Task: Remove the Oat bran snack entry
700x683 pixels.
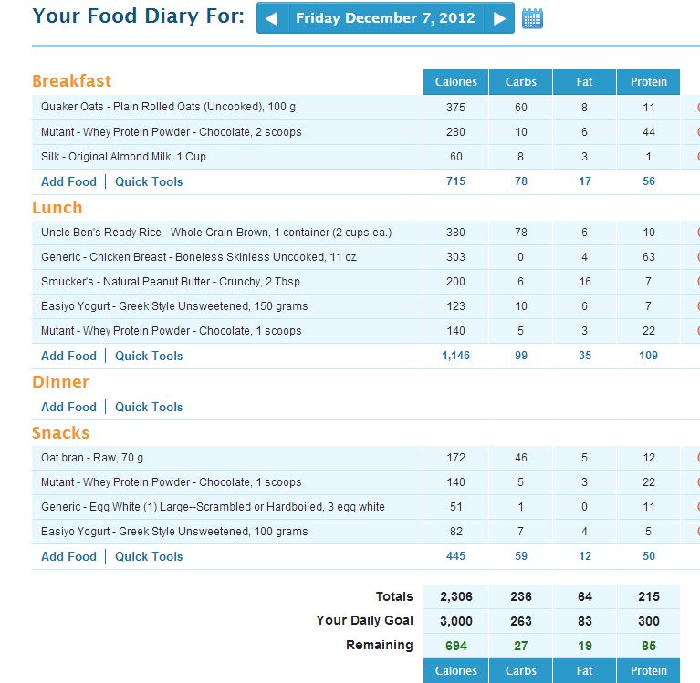Action: coord(695,458)
